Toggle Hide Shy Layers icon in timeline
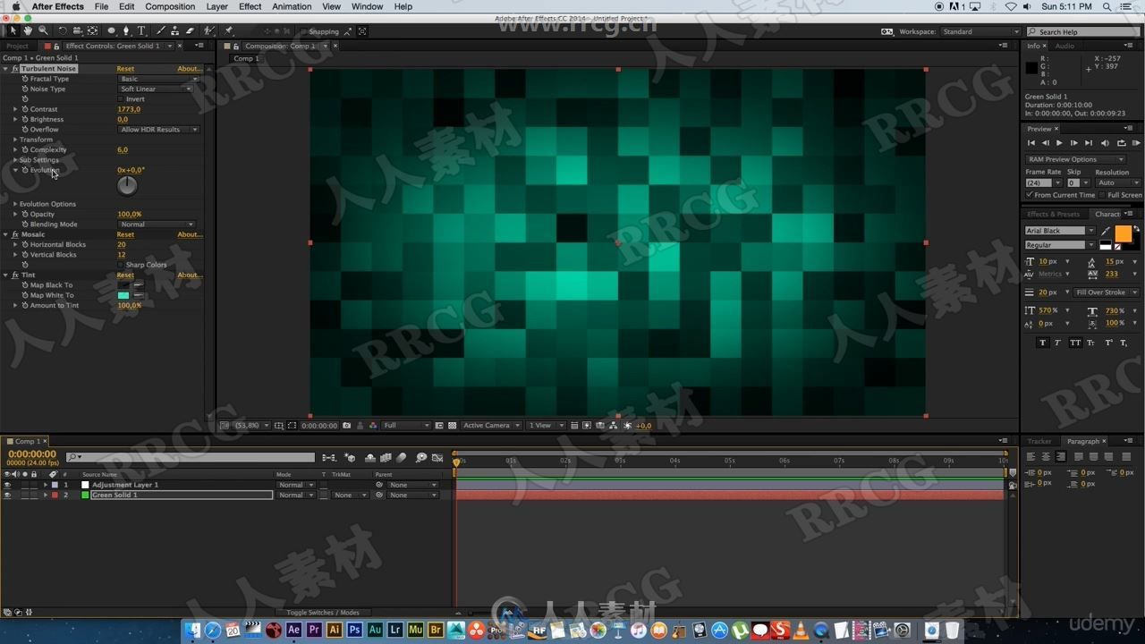Image resolution: width=1145 pixels, height=644 pixels. pyautogui.click(x=370, y=458)
